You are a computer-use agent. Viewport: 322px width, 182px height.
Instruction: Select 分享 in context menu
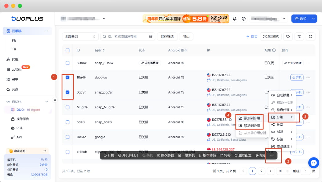(x=282, y=124)
